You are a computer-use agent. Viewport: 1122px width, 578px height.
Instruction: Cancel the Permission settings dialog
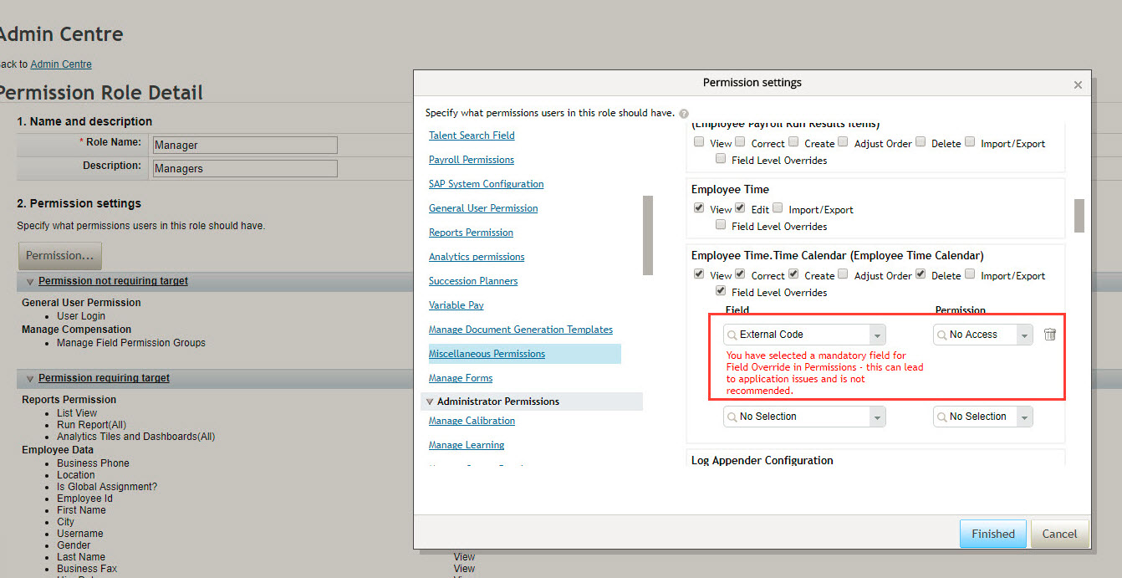pos(1059,534)
